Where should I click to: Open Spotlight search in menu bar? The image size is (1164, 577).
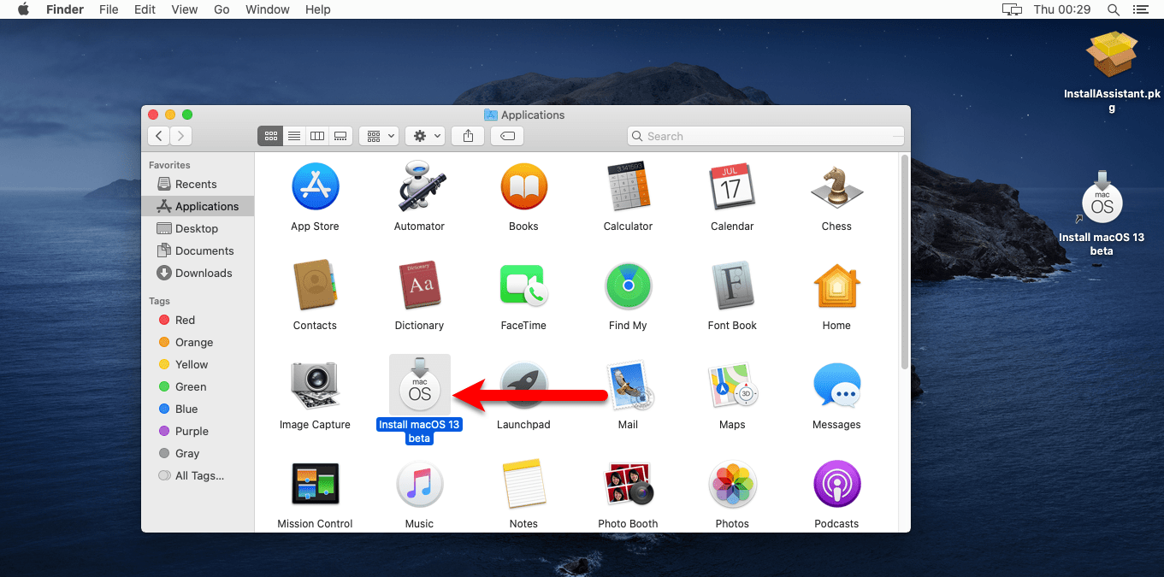pos(1113,9)
